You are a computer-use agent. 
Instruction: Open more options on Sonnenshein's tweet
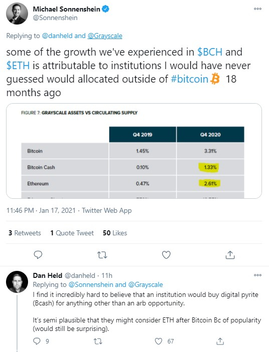click(x=257, y=9)
